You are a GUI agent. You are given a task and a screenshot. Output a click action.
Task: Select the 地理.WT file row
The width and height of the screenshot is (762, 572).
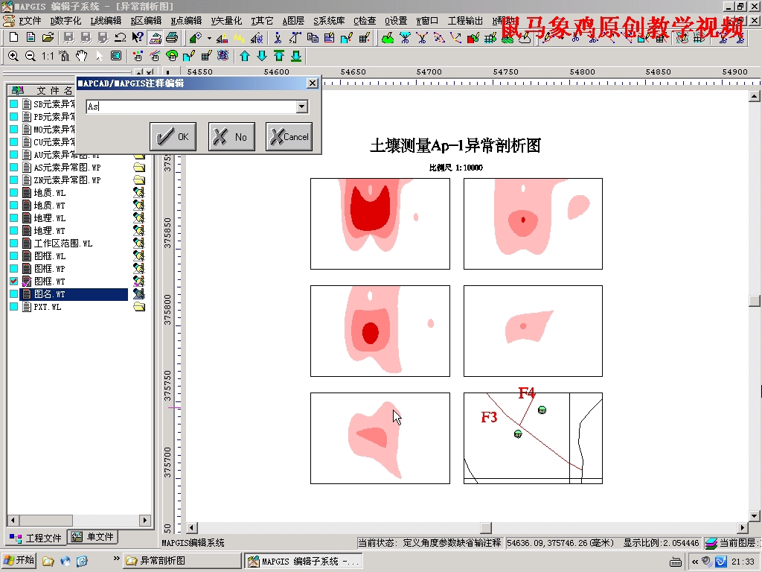[49, 231]
